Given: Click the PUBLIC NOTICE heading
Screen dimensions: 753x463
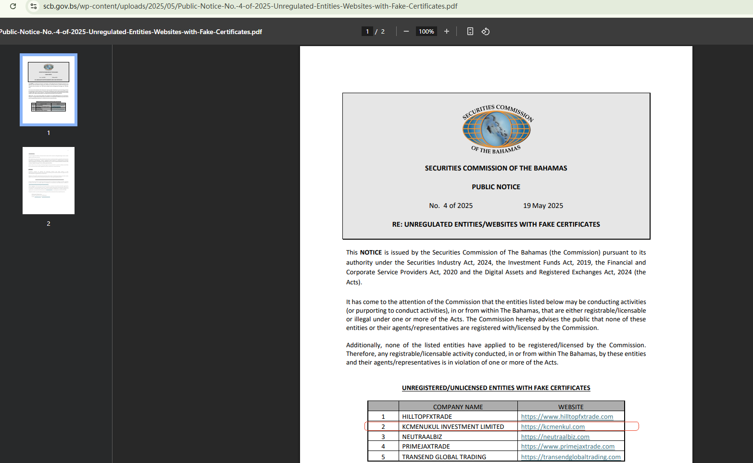Looking at the screenshot, I should click(x=496, y=187).
